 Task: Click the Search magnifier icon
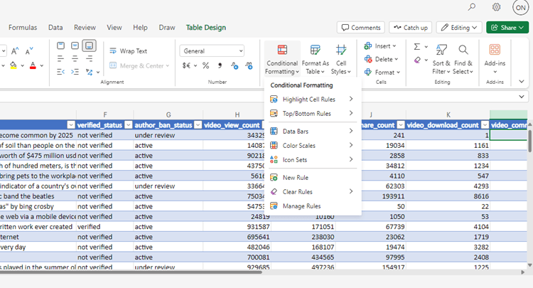click(471, 7)
